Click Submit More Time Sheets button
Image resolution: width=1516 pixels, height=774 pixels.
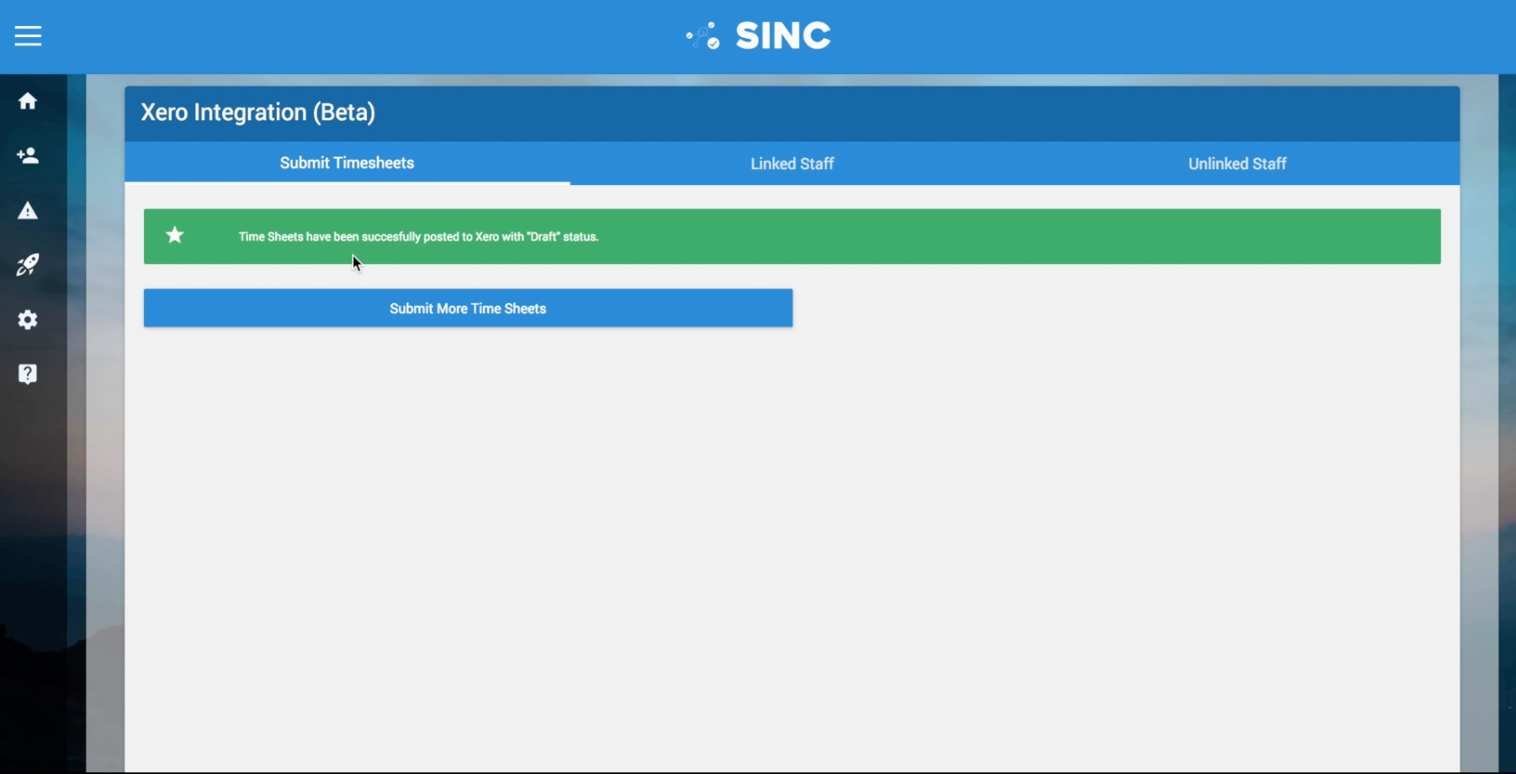[x=468, y=308]
